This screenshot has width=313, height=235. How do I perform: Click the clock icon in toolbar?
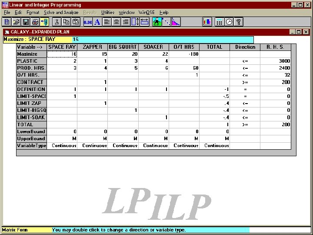(229, 22)
